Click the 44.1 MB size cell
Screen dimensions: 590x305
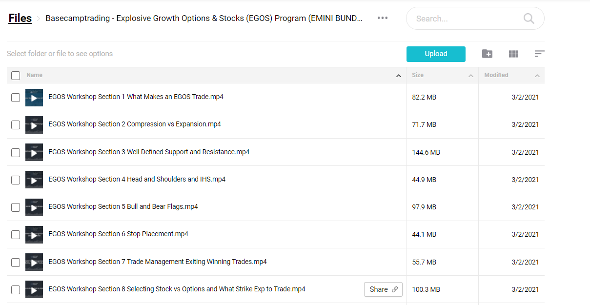point(424,234)
